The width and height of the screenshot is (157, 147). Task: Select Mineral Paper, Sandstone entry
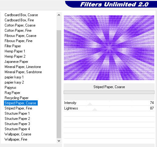point(23,72)
